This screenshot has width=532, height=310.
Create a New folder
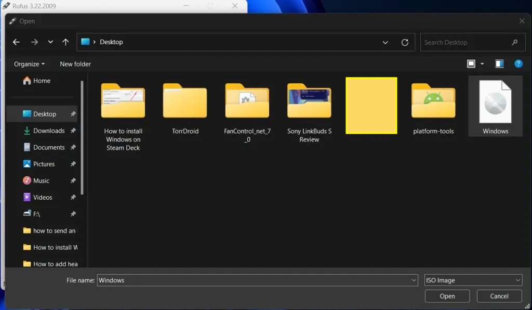coord(75,64)
